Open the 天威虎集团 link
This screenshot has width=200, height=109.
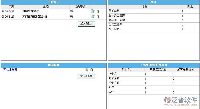point(10,70)
